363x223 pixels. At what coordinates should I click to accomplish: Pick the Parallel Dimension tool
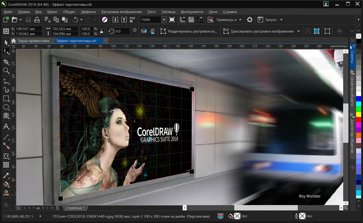point(6,137)
